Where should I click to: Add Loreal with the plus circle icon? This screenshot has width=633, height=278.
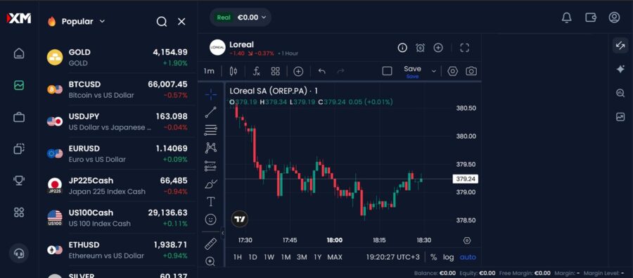438,48
